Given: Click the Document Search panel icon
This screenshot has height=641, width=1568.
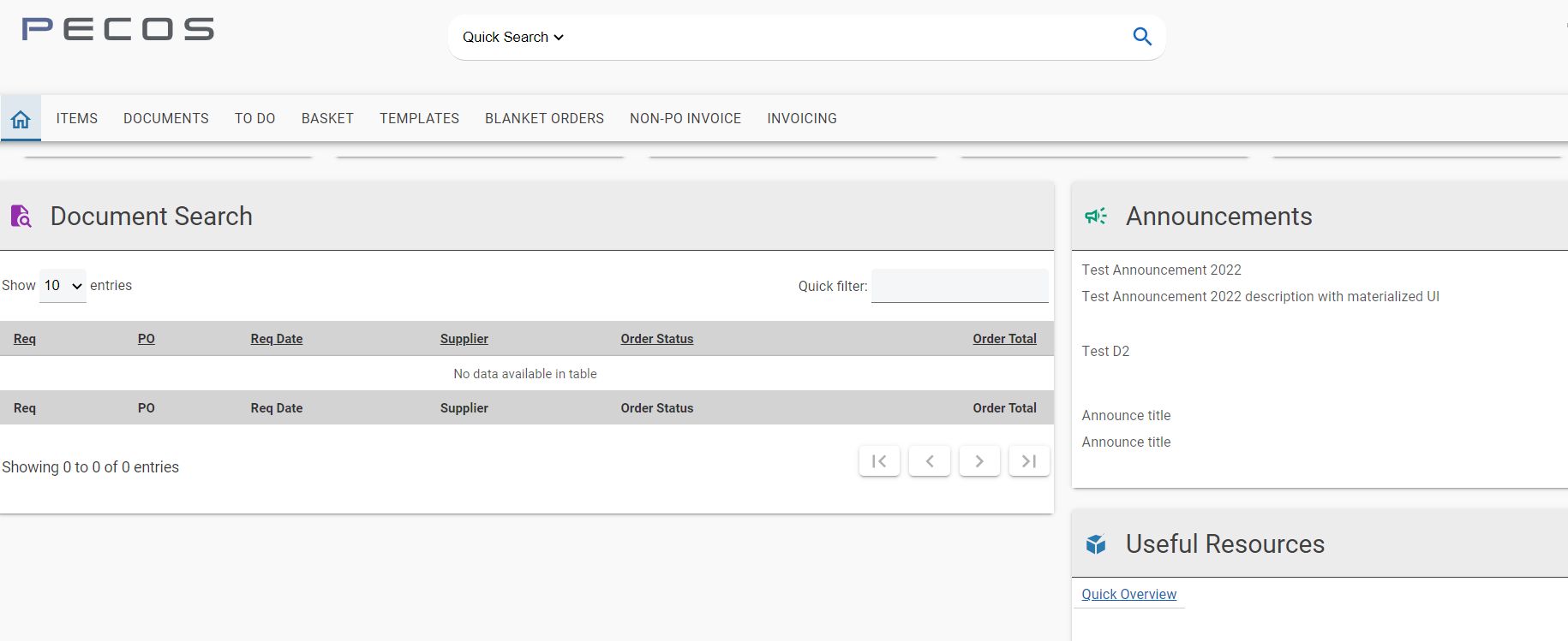Looking at the screenshot, I should click(21, 217).
